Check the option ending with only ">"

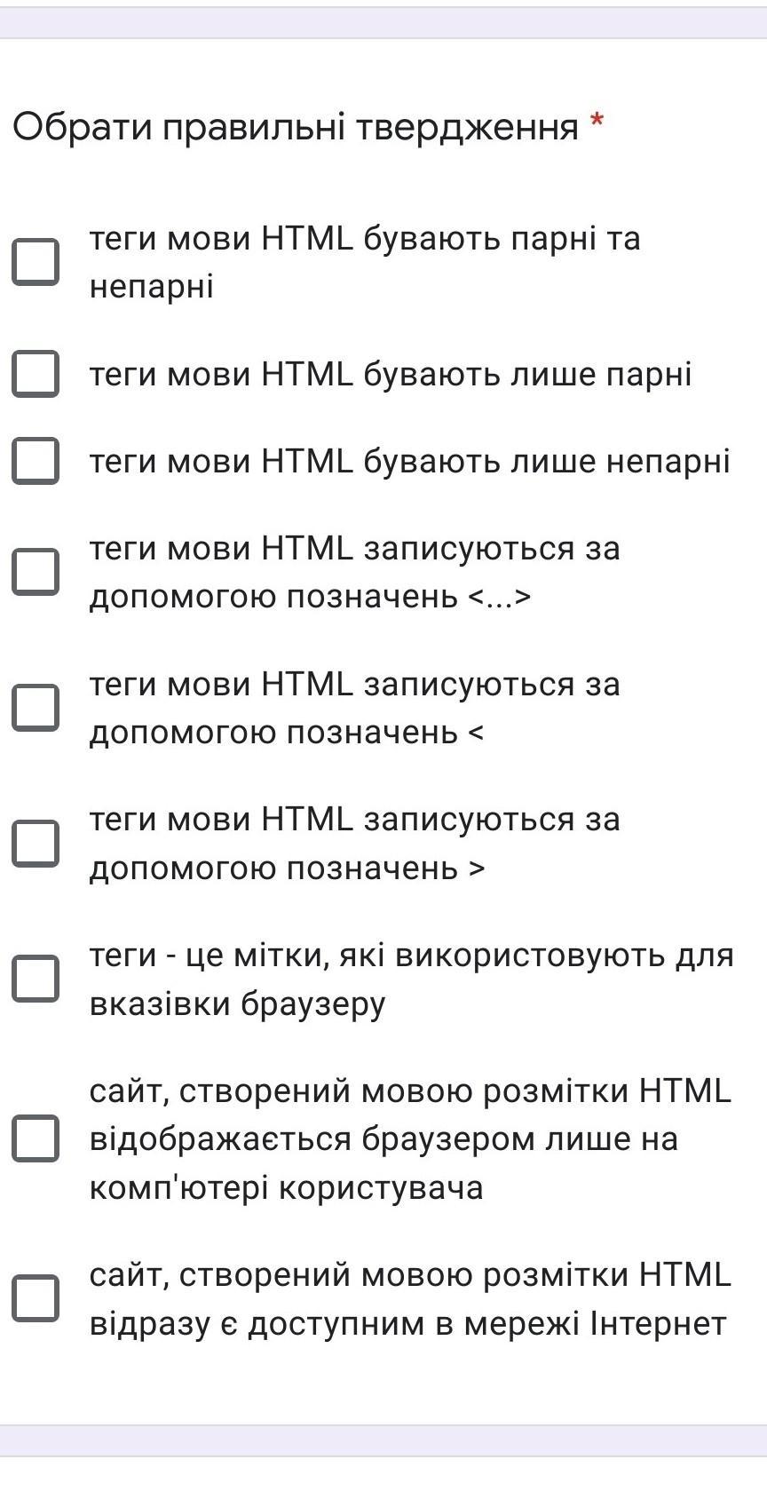tap(36, 844)
